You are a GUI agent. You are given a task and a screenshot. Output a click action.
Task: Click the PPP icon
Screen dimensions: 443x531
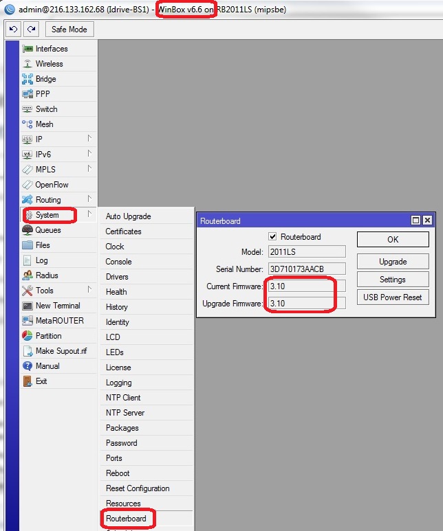(x=28, y=94)
